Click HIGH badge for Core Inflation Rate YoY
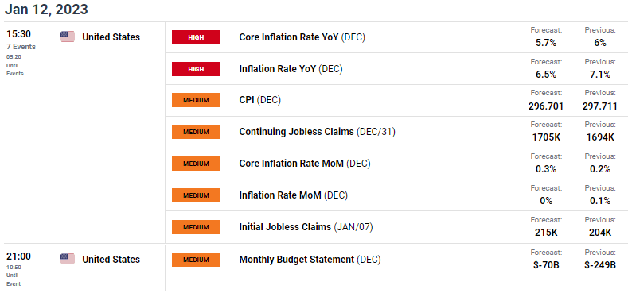Image resolution: width=628 pixels, height=293 pixels. [x=196, y=37]
